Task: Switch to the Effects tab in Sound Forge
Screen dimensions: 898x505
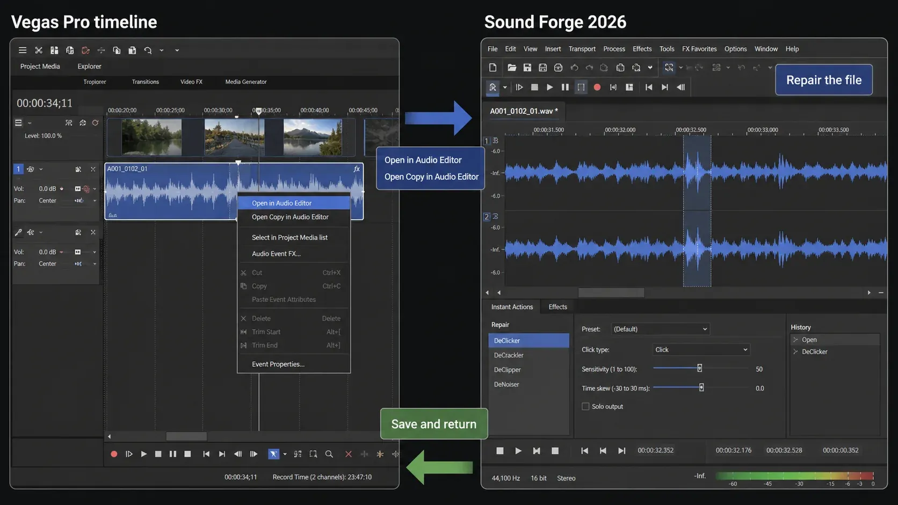Action: click(x=557, y=307)
